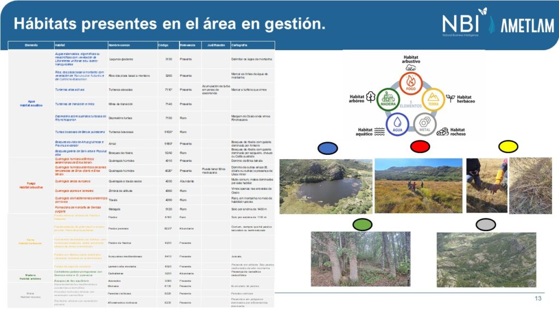Viewport: 559px width, 314px height.
Task: Click the Habitat aquático diagram label
Action: pyautogui.click(x=364, y=132)
